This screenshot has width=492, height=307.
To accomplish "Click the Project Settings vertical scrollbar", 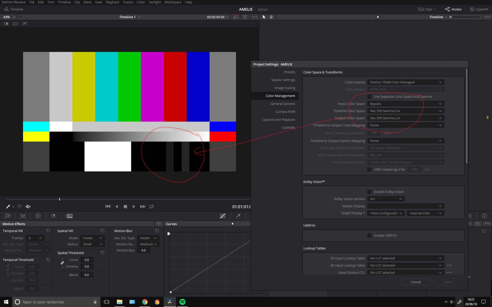I will tap(466, 116).
